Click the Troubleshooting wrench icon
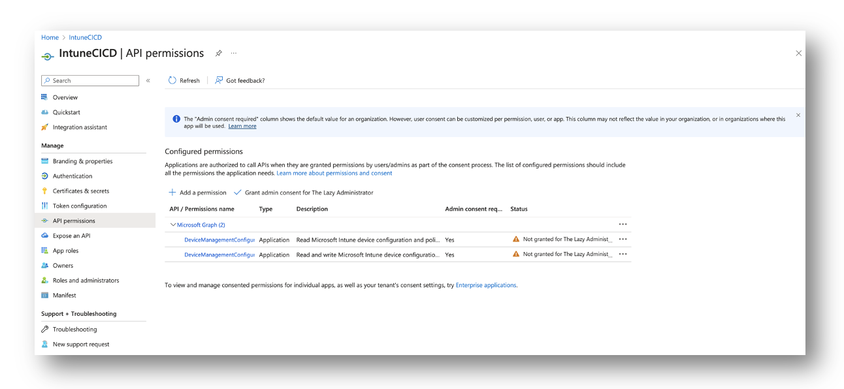The image size is (844, 389). coord(44,330)
